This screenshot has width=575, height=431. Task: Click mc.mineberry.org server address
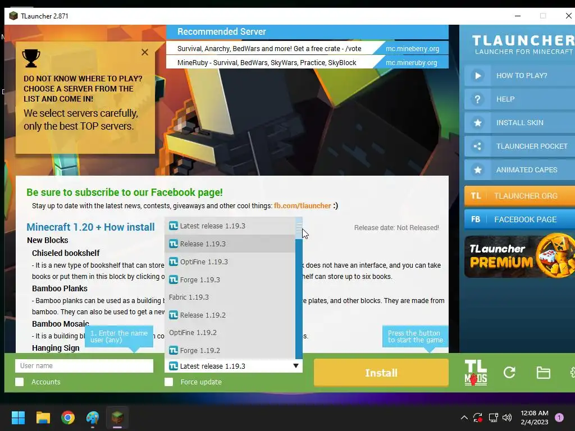412,49
